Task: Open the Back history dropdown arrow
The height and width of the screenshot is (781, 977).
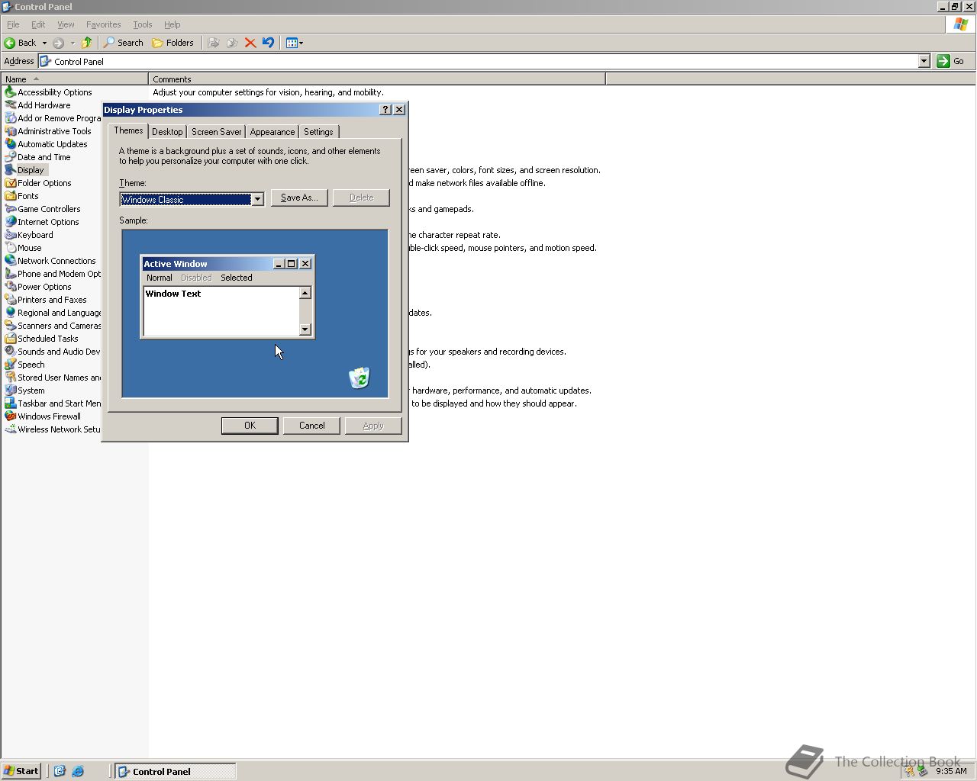Action: [x=44, y=43]
